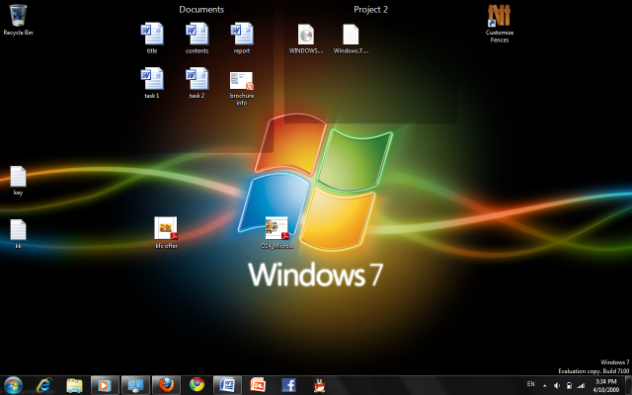The image size is (632, 395).
Task: Open the QQ penguin taskbar icon
Action: coord(319,385)
